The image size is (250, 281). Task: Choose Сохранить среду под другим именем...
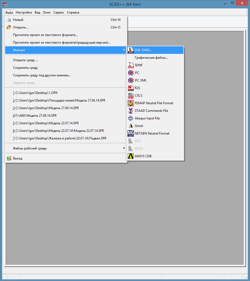click(x=66, y=75)
